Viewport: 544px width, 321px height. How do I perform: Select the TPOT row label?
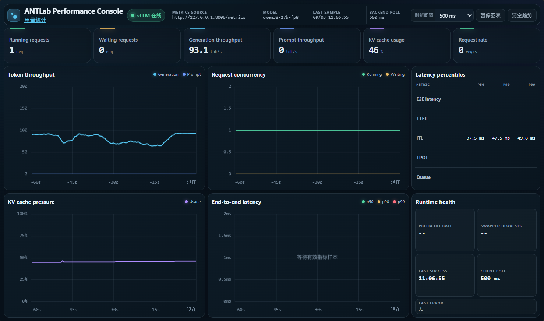422,158
